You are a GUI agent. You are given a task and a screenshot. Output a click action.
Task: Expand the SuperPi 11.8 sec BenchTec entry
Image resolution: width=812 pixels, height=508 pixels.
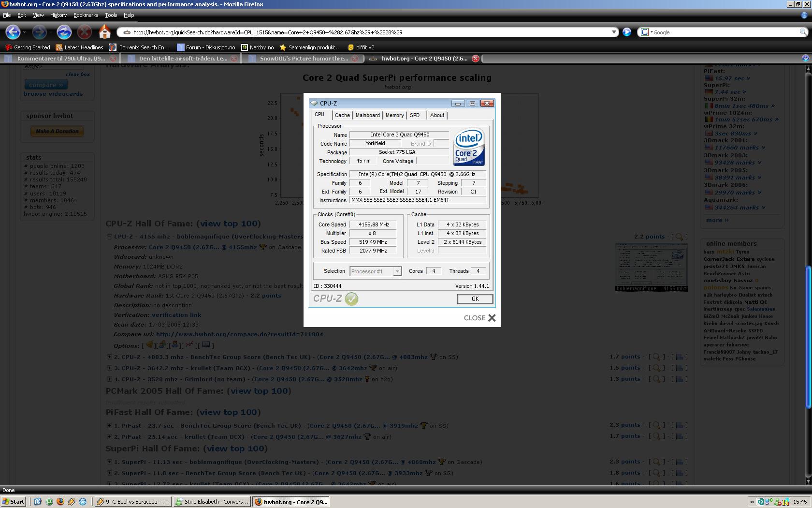pos(109,473)
